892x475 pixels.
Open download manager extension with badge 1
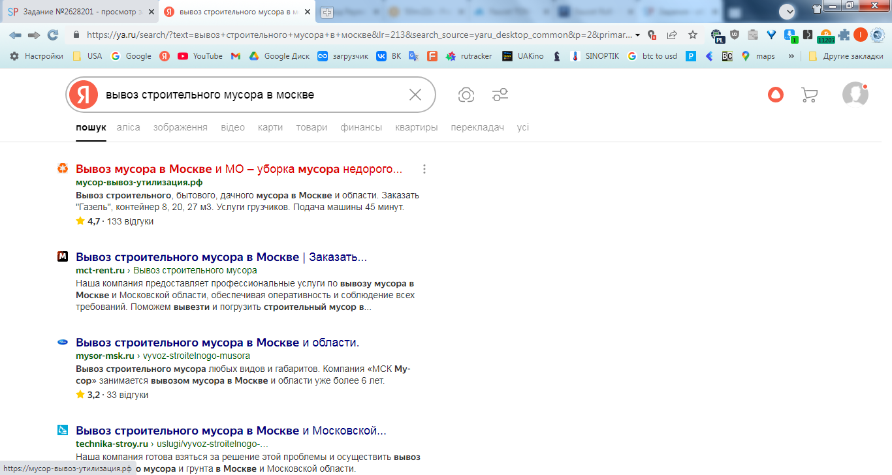790,36
